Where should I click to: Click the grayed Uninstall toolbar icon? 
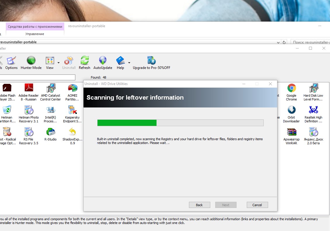tap(69, 63)
